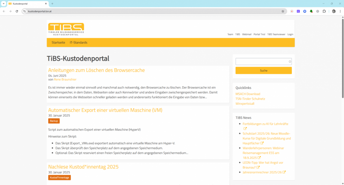Open the IT-Standards menu item
The width and height of the screenshot is (344, 185).
pyautogui.click(x=78, y=42)
